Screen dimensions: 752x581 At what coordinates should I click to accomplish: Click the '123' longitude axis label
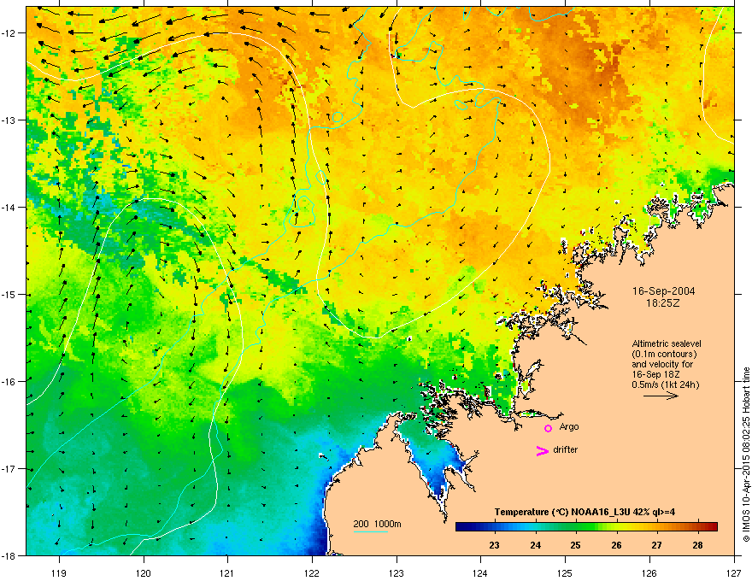pyautogui.click(x=397, y=572)
